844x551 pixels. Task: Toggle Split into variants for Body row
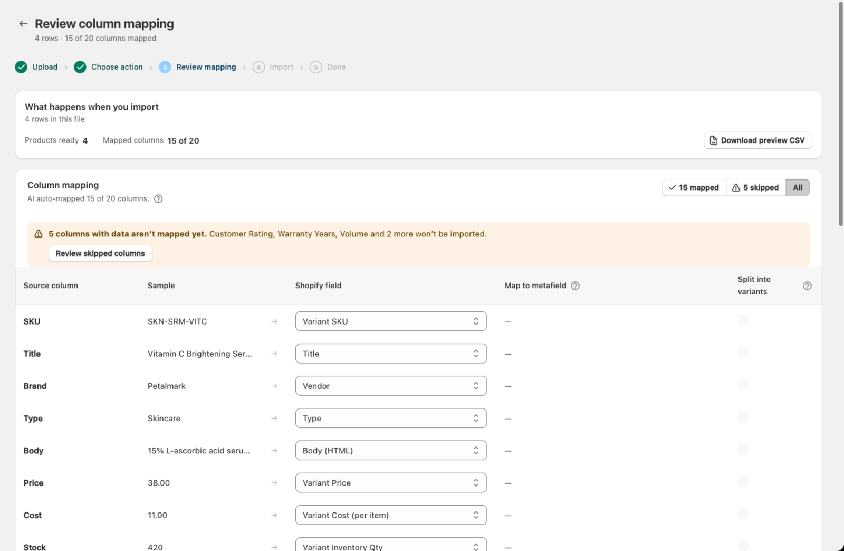(743, 449)
